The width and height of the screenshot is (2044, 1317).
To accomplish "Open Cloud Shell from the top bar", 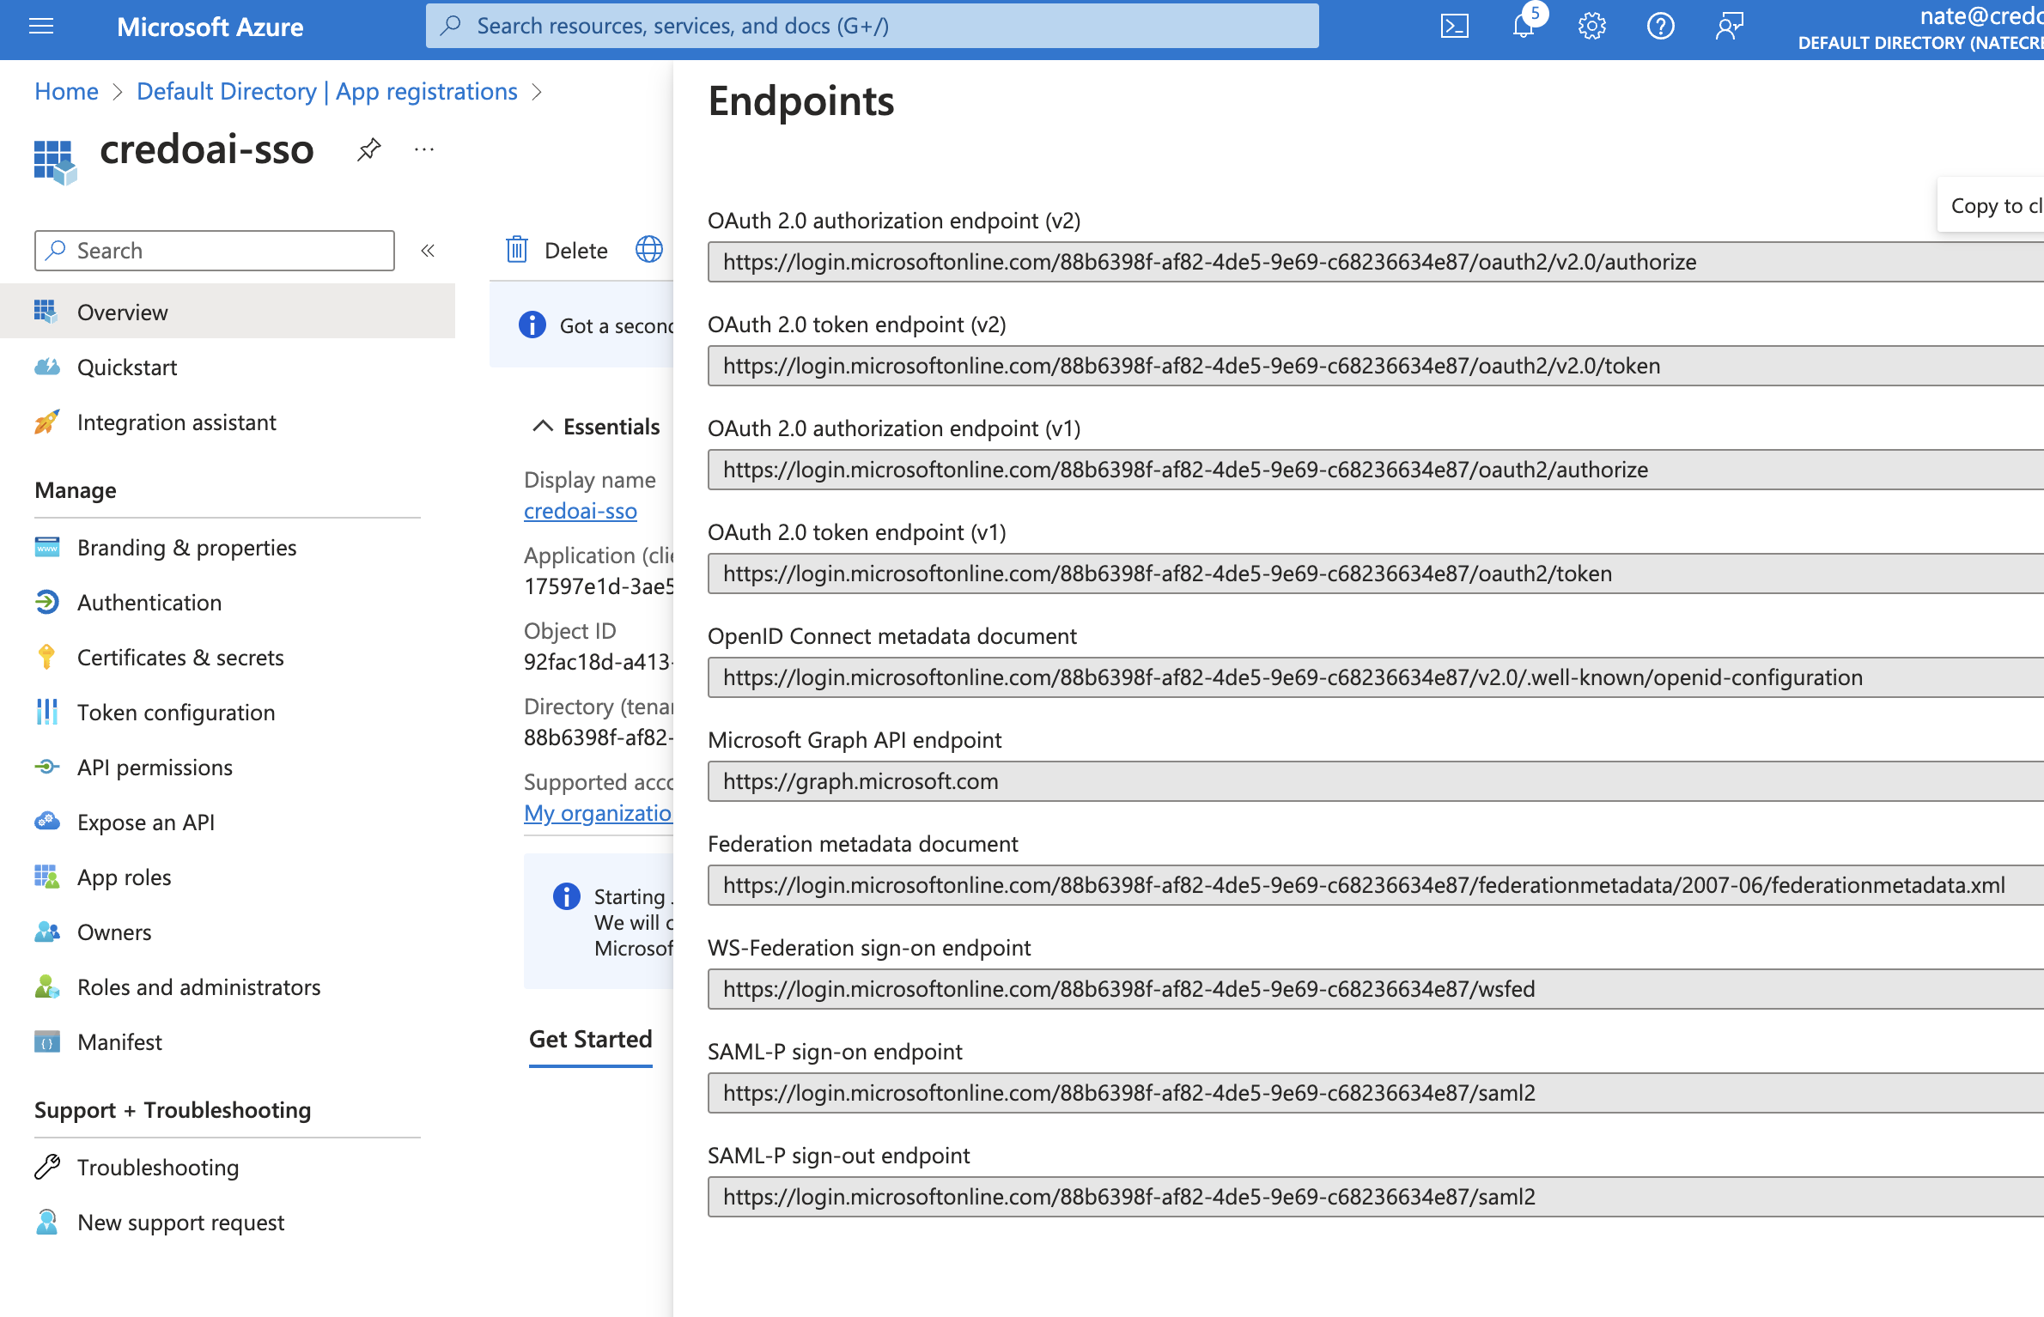I will (1454, 27).
